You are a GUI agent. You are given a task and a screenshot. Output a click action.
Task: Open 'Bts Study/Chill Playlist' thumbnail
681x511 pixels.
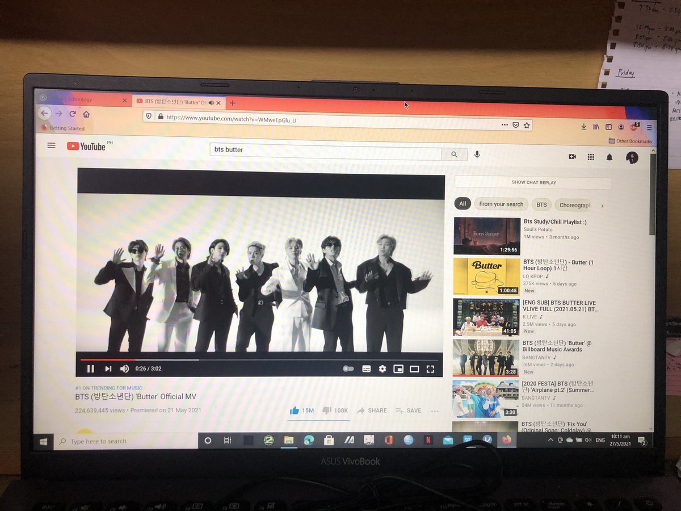click(x=487, y=236)
